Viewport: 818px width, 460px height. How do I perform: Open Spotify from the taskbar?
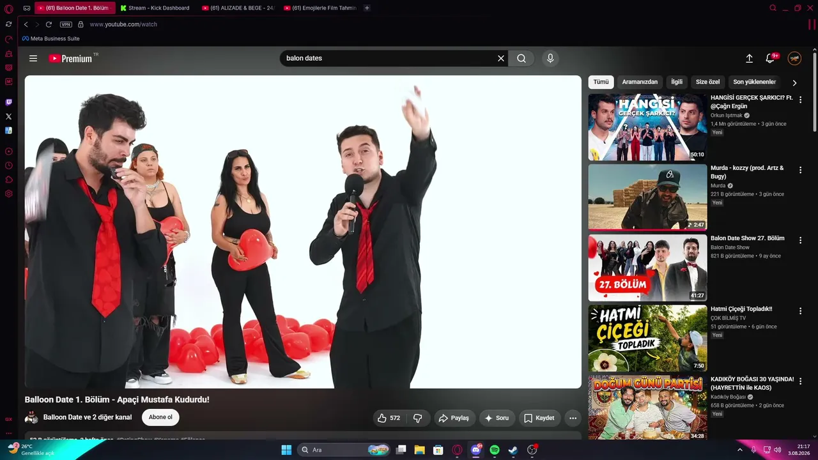click(x=495, y=450)
